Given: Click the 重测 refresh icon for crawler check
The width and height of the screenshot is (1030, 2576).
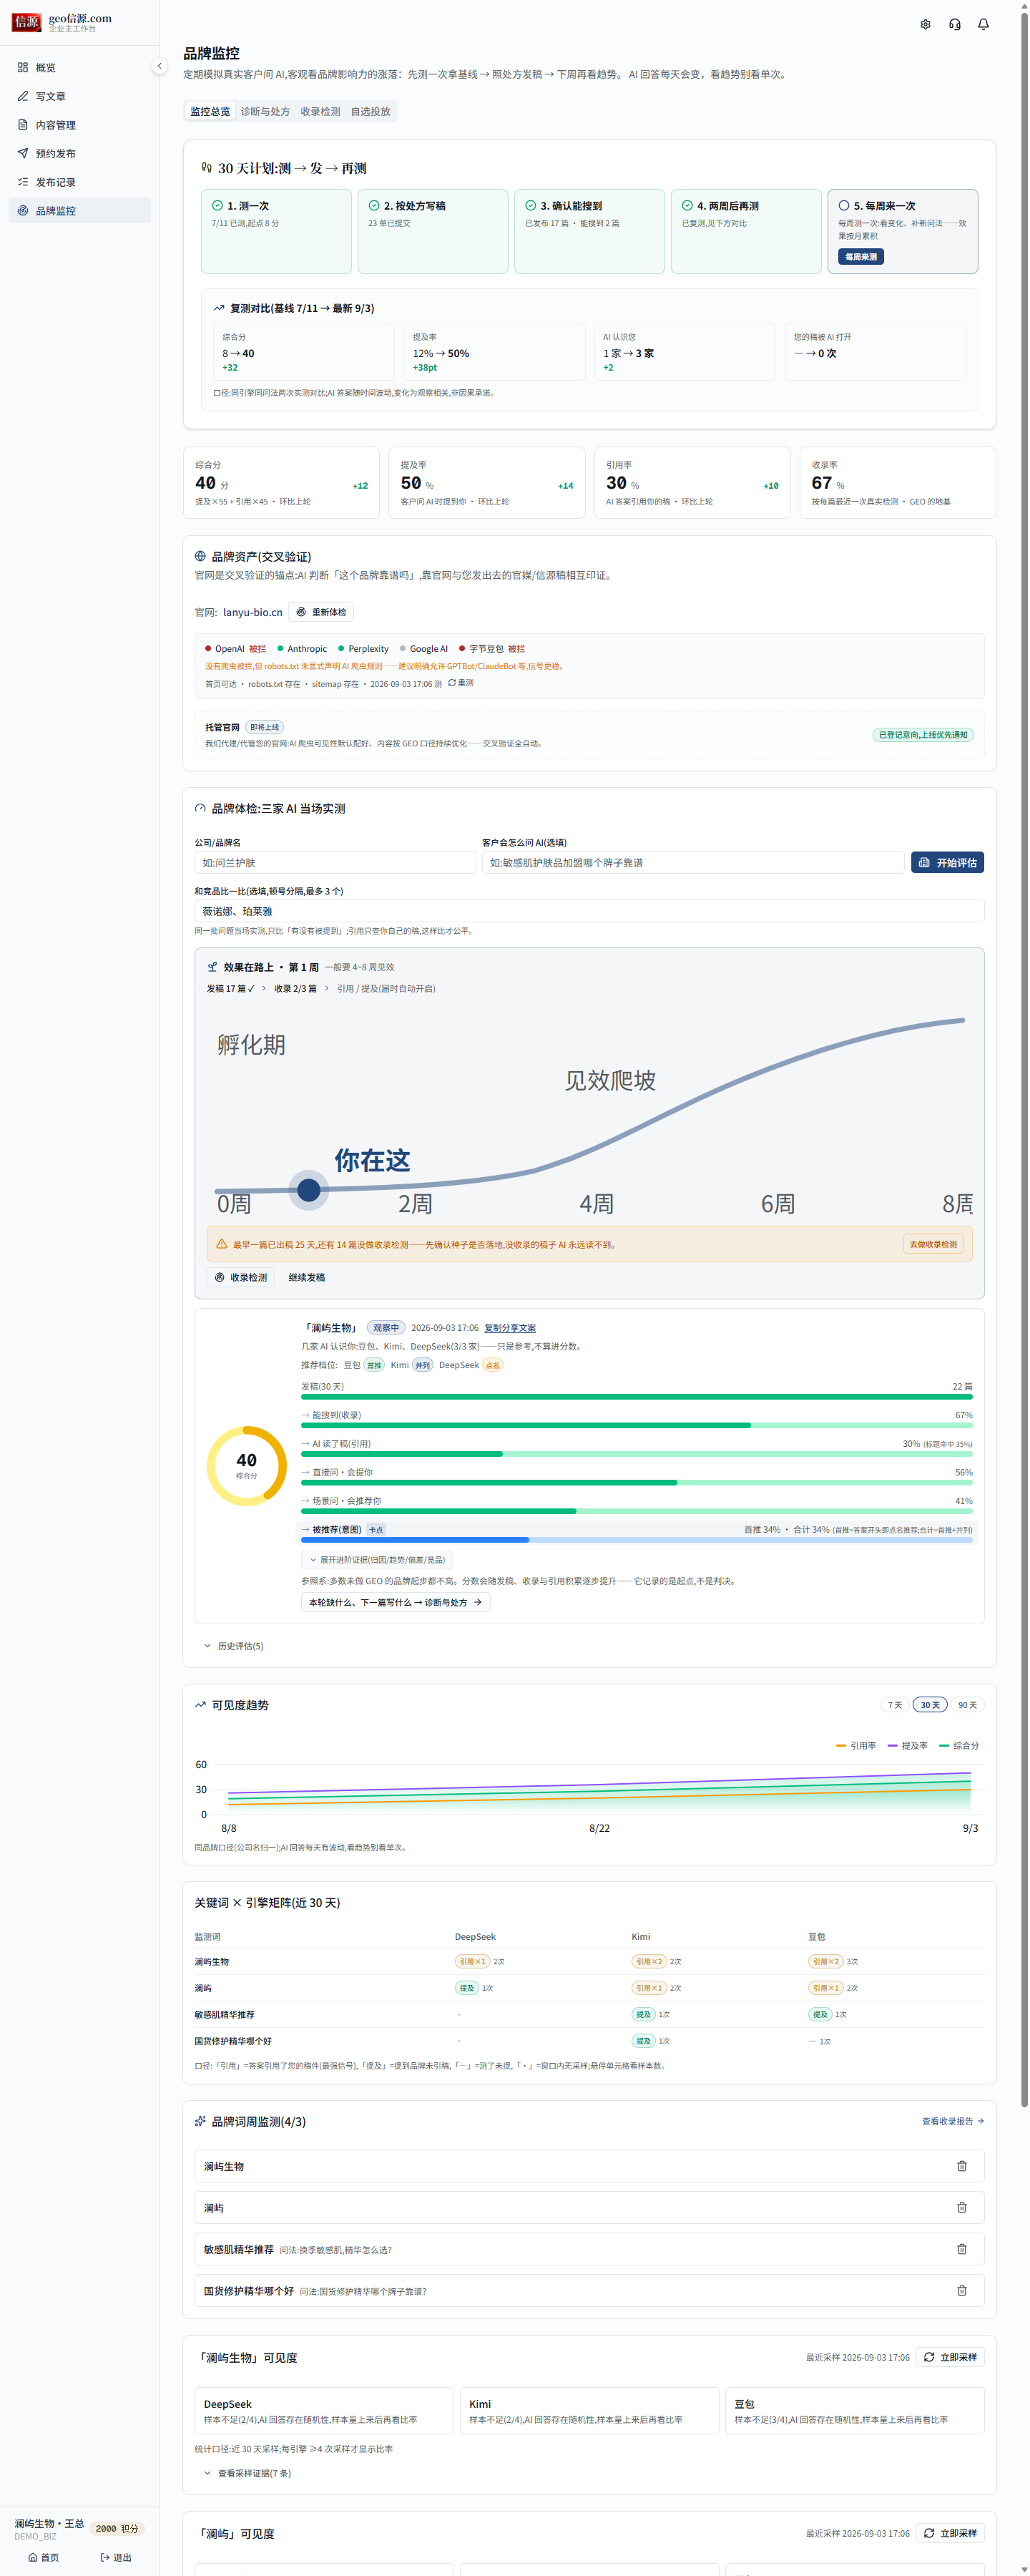Looking at the screenshot, I should [452, 683].
